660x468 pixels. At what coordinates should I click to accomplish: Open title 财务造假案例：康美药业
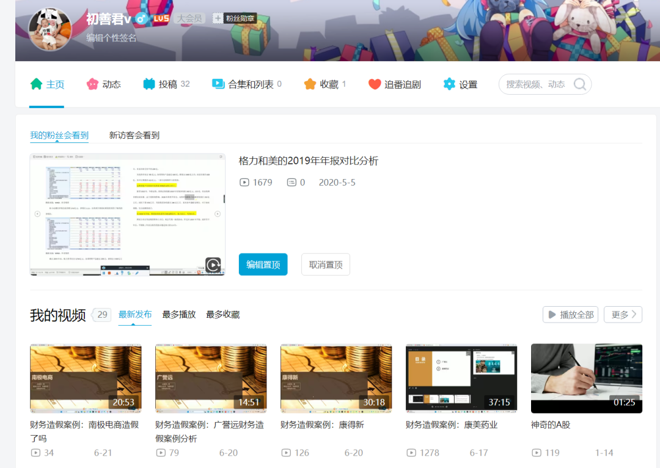[452, 425]
